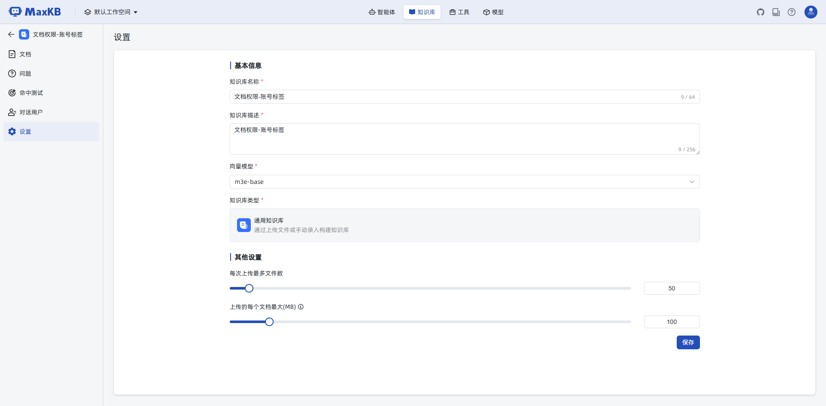The width and height of the screenshot is (826, 406).
Task: Click the 保存 button
Action: [688, 342]
